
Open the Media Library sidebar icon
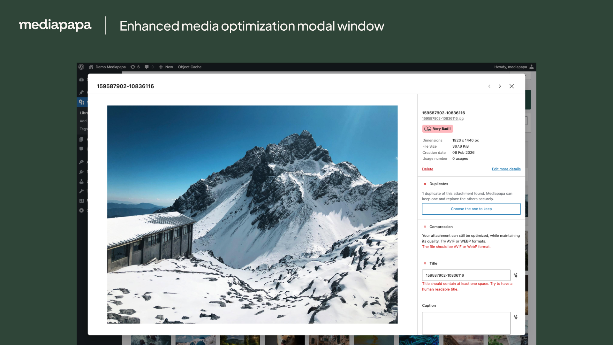[x=82, y=102]
